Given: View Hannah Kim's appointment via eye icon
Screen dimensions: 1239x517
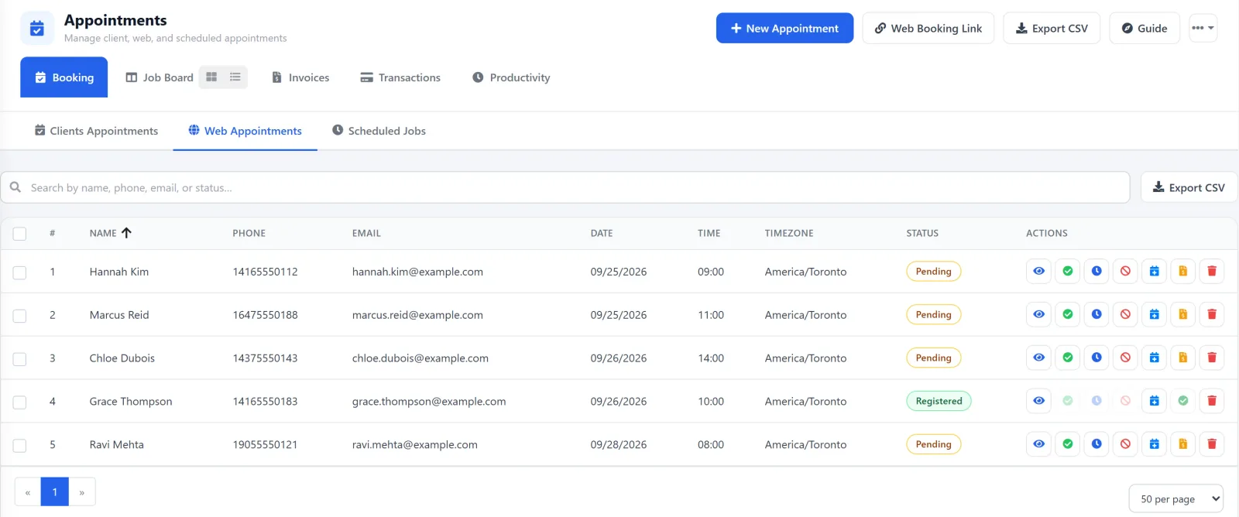Looking at the screenshot, I should coord(1038,272).
